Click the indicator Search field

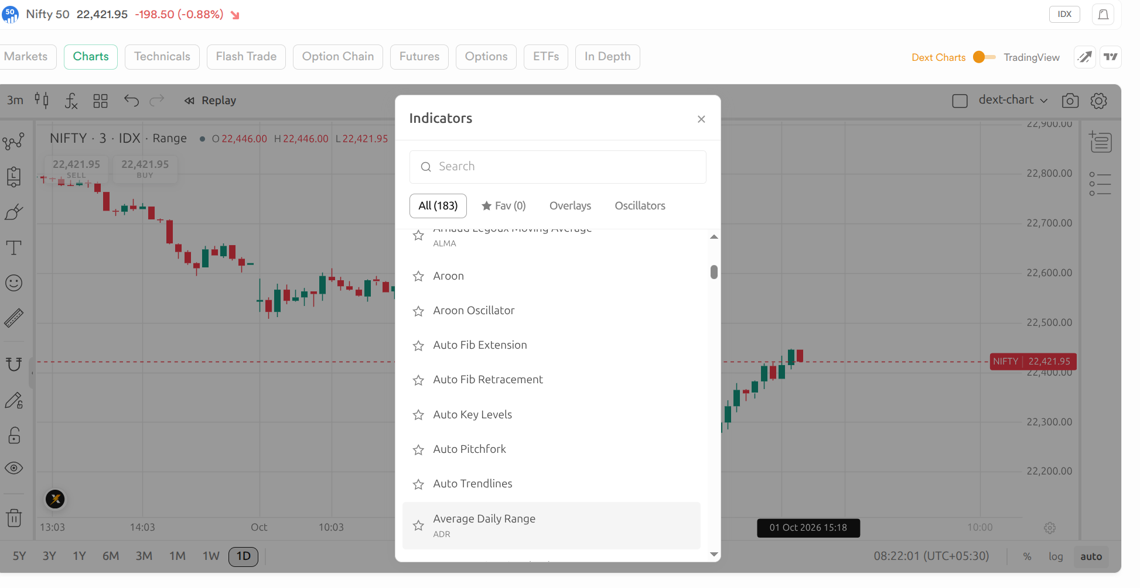(558, 167)
